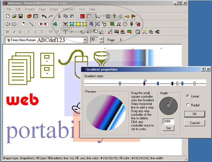Viewport: 212px width, 162px height.
Task: Click the angle value field showing 3268
Action: [168, 122]
